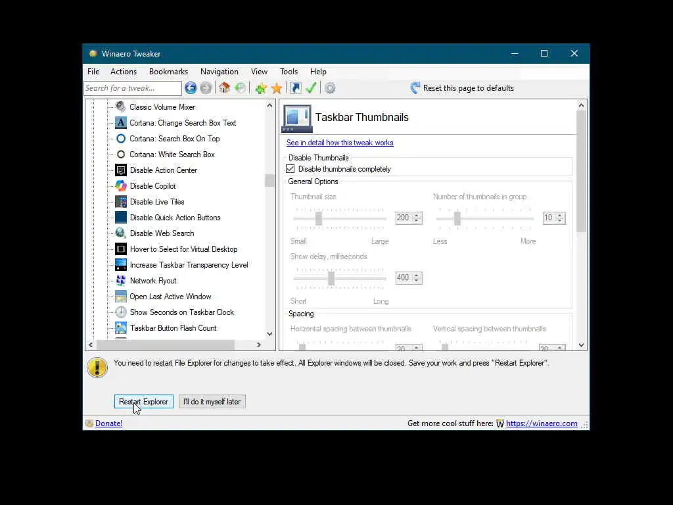The height and width of the screenshot is (505, 673).
Task: Click the Increase Taskbar Transparency Level icon
Action: coord(121,264)
